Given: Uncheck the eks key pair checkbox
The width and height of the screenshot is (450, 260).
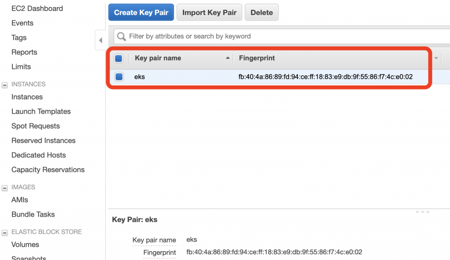Looking at the screenshot, I should pyautogui.click(x=119, y=77).
